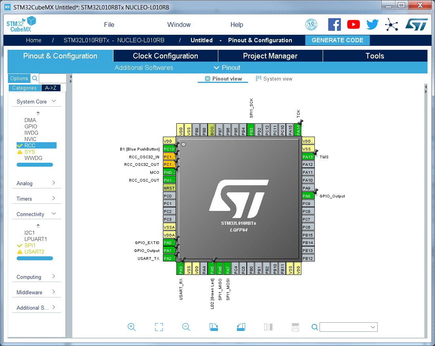435x346 pixels.
Task: Select pin PA8 on the chip
Action: click(308, 196)
